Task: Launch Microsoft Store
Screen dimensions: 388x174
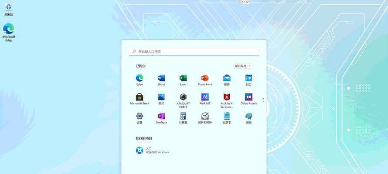Action: point(140,99)
